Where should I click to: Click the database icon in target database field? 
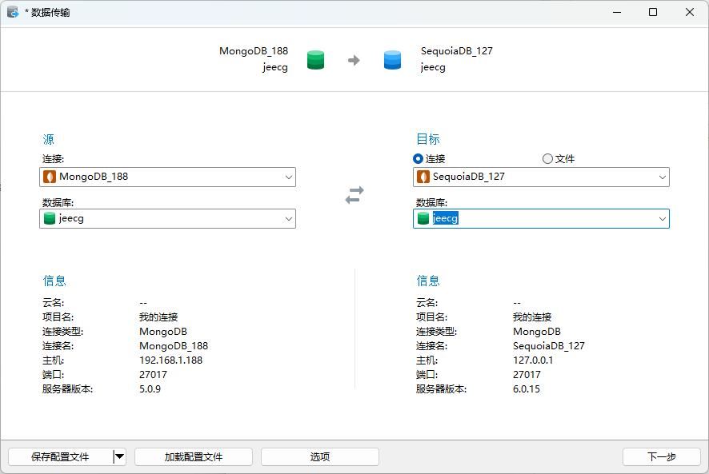pyautogui.click(x=423, y=218)
